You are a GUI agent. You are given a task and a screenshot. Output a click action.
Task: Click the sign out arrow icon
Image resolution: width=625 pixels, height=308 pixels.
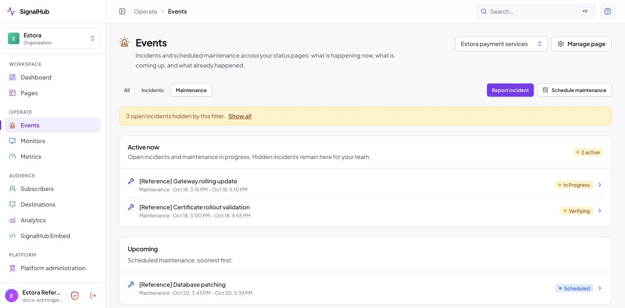click(x=93, y=296)
